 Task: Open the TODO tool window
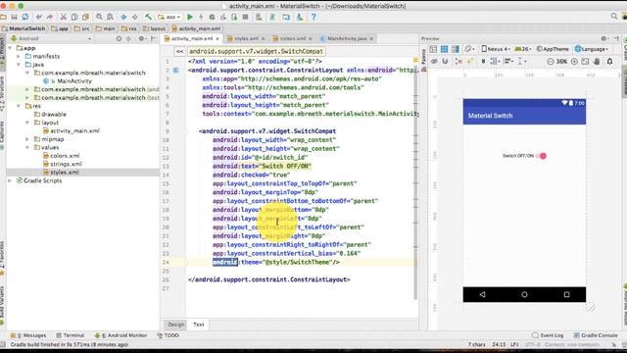pos(169,335)
